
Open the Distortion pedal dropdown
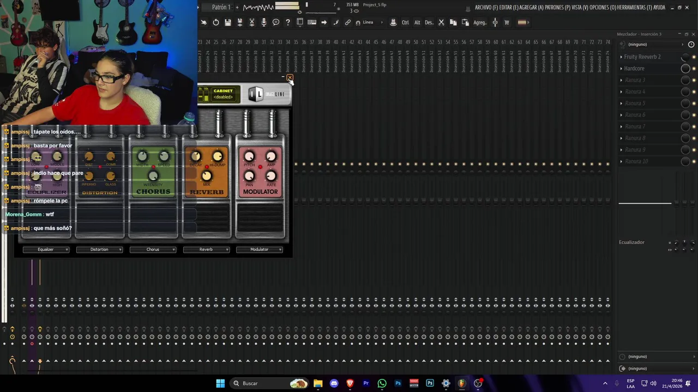[x=99, y=249]
